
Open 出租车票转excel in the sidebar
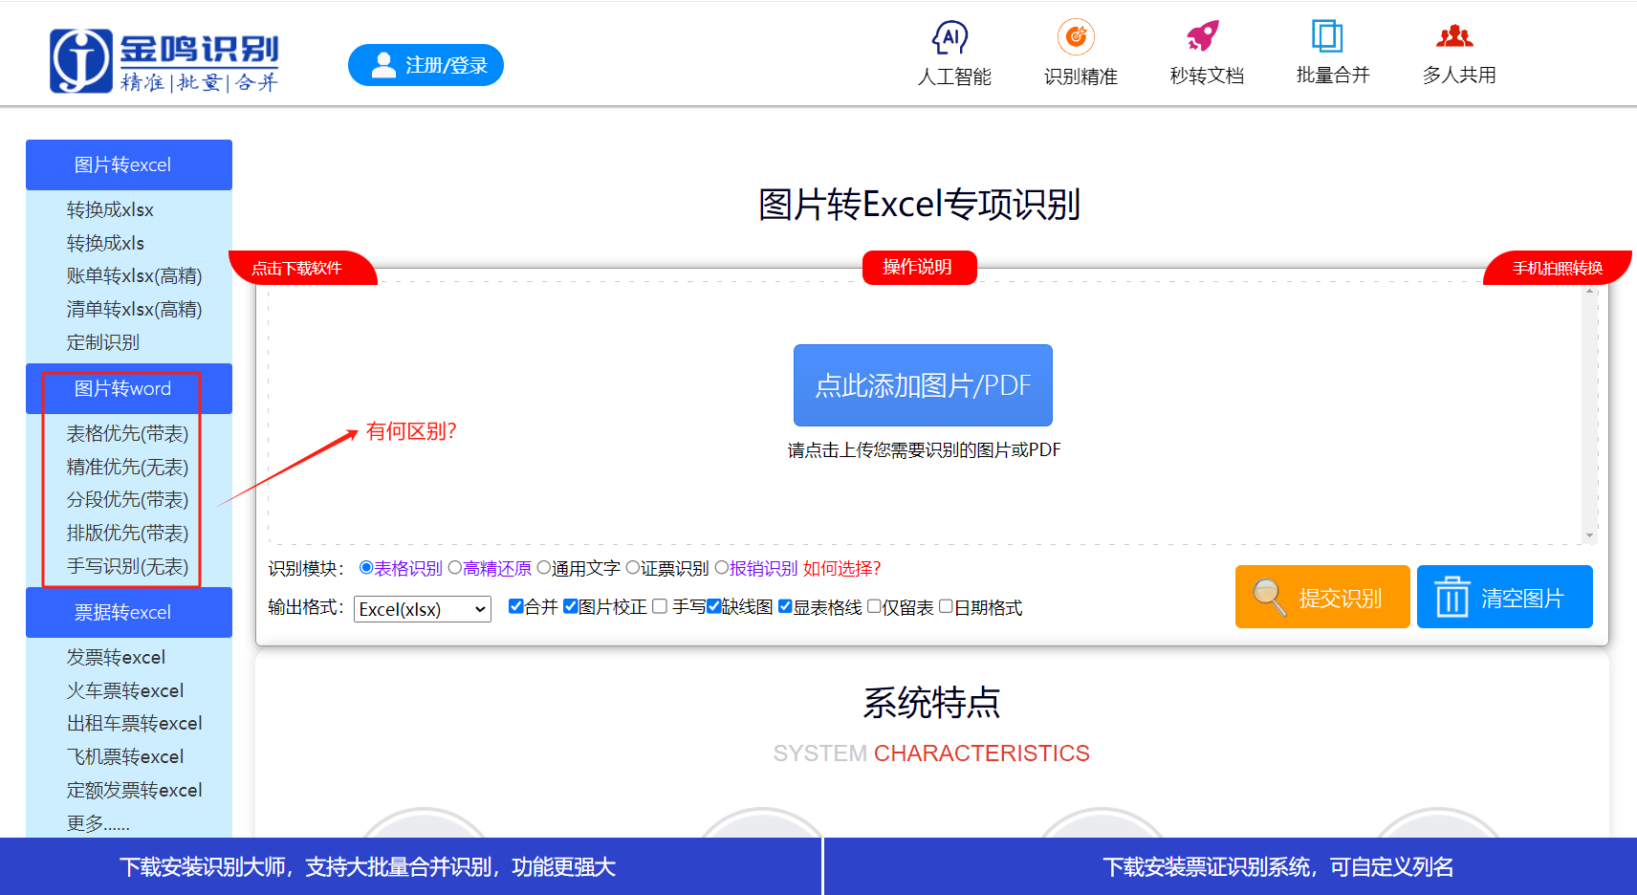[x=134, y=723]
